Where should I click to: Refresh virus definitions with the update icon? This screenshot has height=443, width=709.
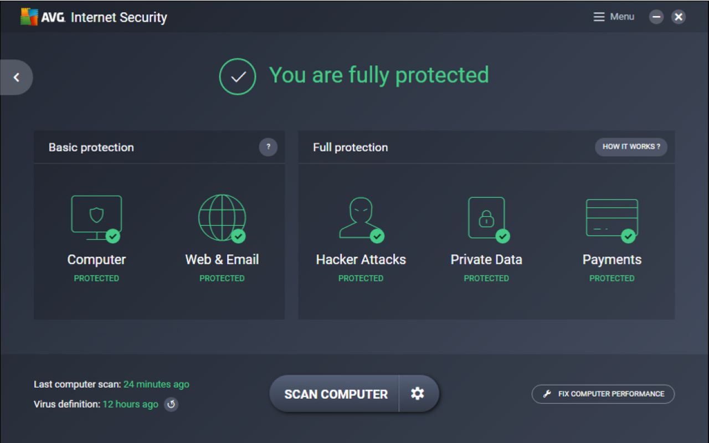coord(171,404)
